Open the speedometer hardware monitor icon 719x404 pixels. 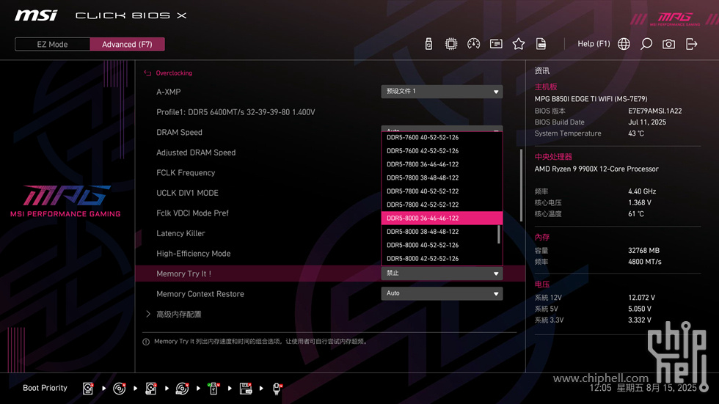tap(473, 44)
